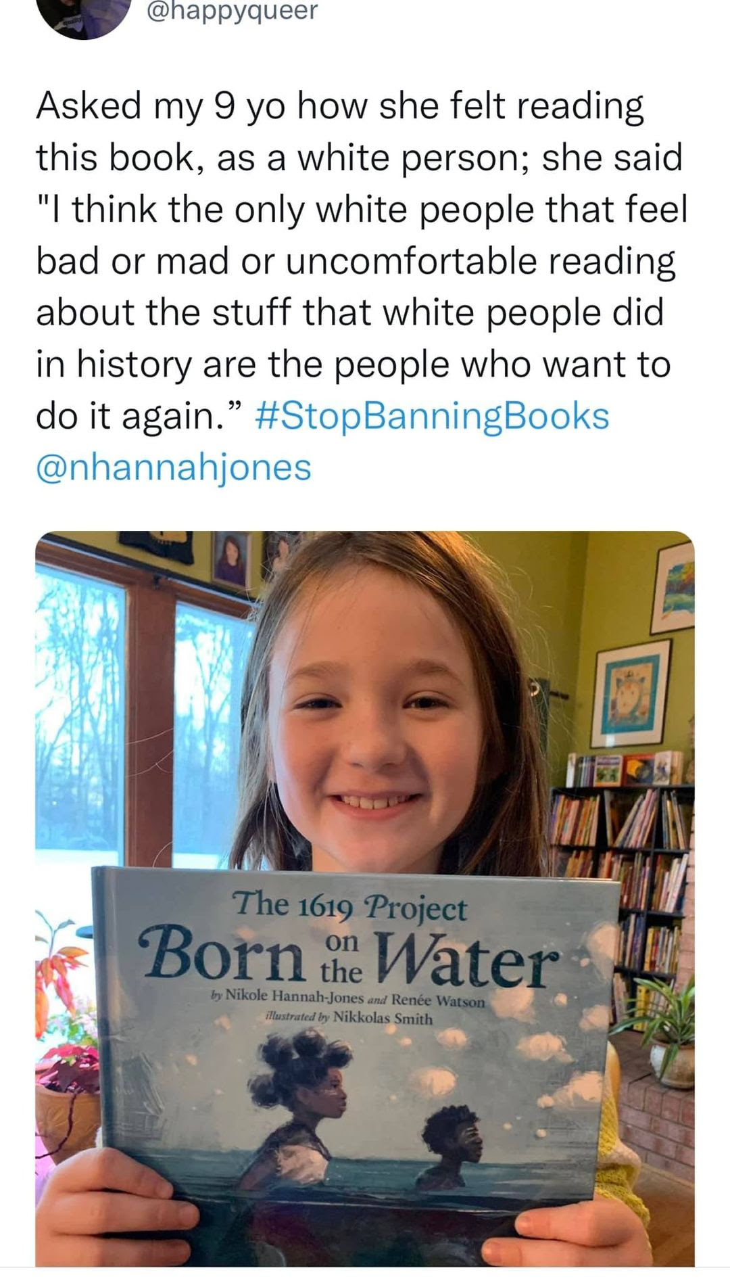730x1281 pixels.
Task: Open the @happyqueer profile handle
Action: 231,10
